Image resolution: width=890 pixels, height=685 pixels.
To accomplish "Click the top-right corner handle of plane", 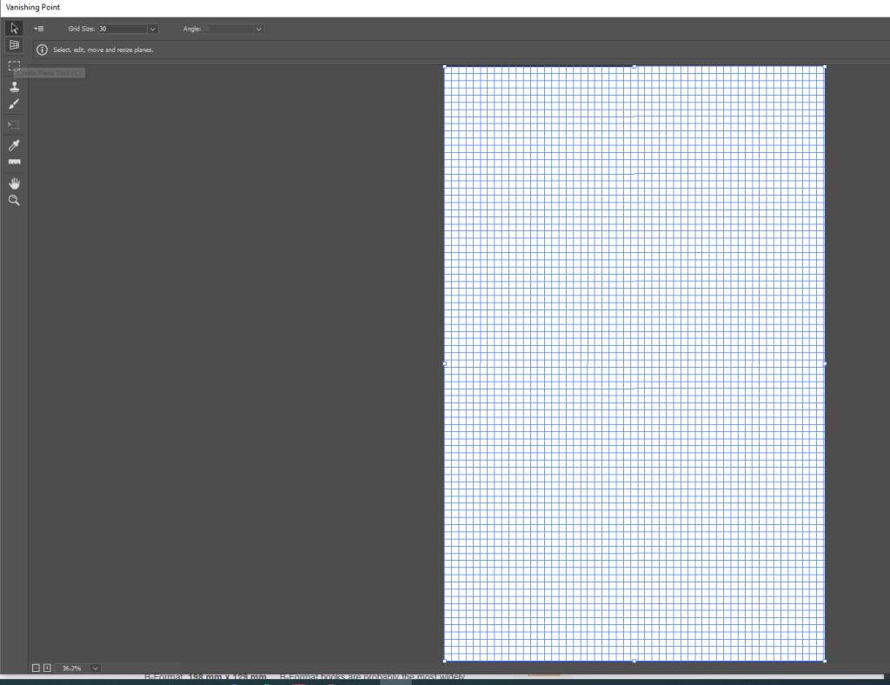I will 824,66.
